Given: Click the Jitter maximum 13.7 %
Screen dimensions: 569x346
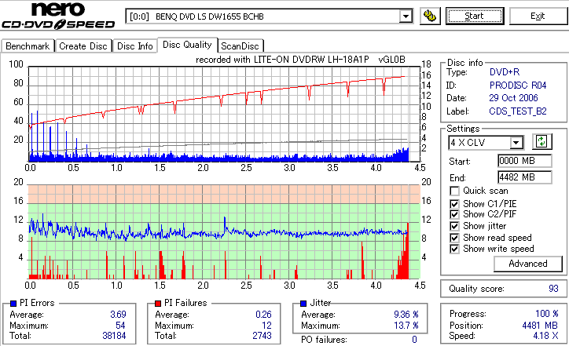Looking at the screenshot, I should 406,326.
